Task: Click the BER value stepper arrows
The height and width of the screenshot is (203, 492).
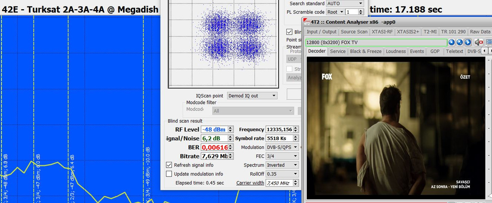Action: [x=231, y=147]
